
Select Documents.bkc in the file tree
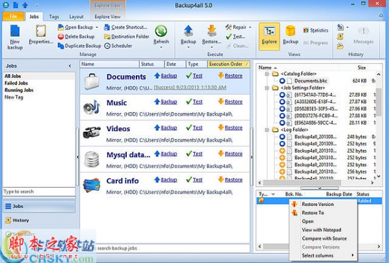point(311,81)
